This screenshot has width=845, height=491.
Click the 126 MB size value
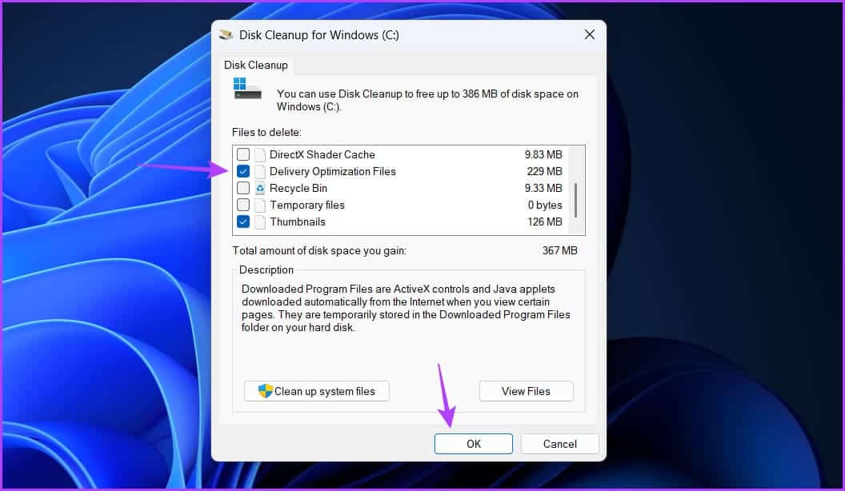(x=545, y=222)
